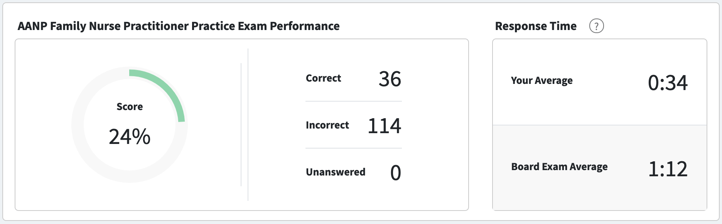Click the Your Average time 0:34
Screen dimensions: 722x224
pyautogui.click(x=668, y=83)
